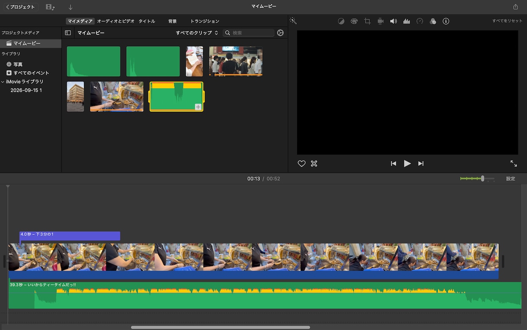The width and height of the screenshot is (527, 330).
Task: Mark the clip as favorite with heart
Action: click(302, 163)
